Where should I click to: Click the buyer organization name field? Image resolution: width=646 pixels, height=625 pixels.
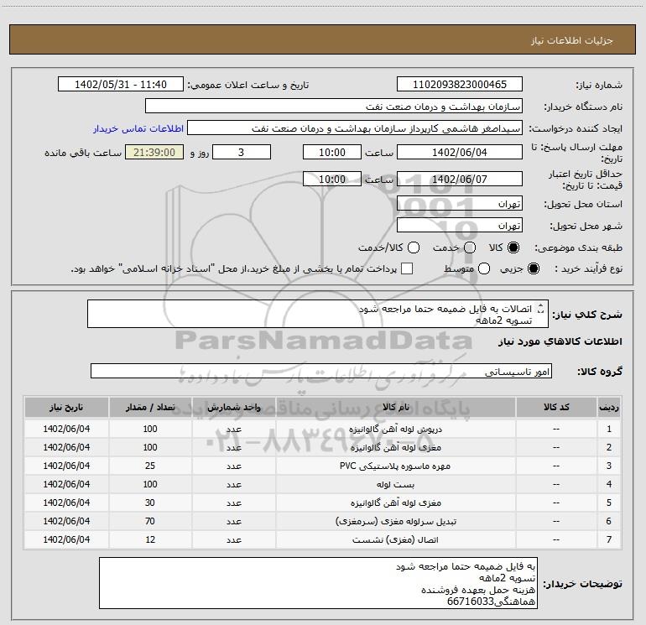tap(334, 107)
